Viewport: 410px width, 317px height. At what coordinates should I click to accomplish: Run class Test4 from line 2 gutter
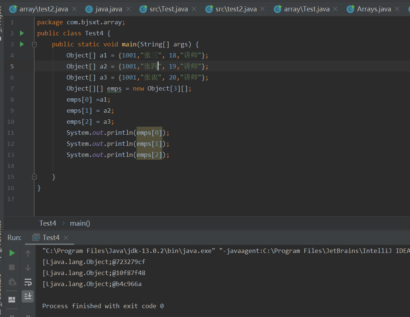(x=22, y=33)
